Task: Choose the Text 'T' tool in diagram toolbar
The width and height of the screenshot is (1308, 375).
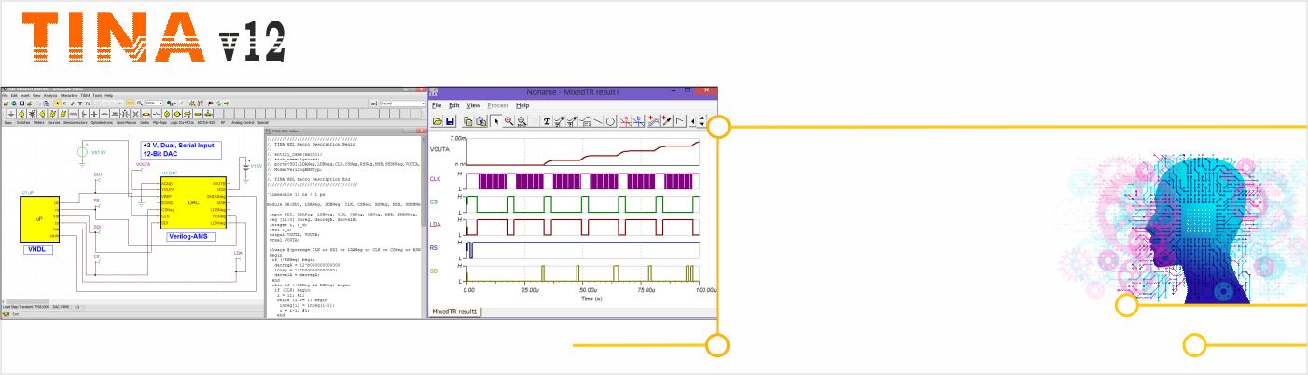Action: pos(547,121)
